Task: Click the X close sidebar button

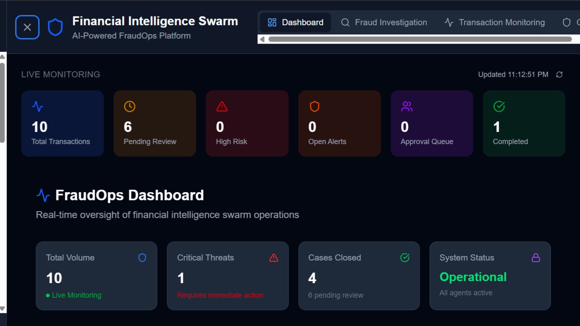Action: [x=27, y=27]
